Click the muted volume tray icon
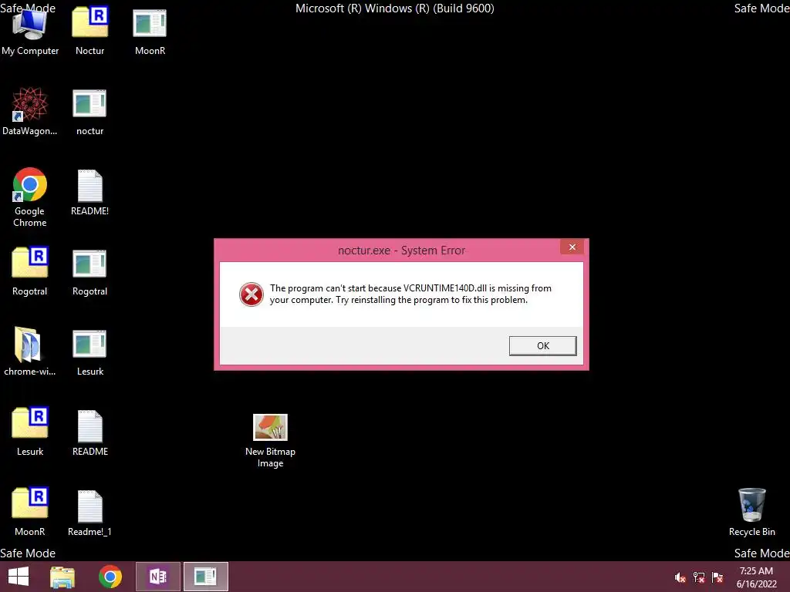 point(680,577)
